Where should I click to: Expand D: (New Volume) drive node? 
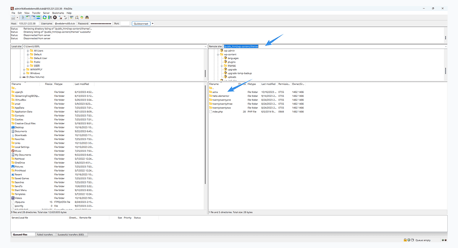(20, 77)
